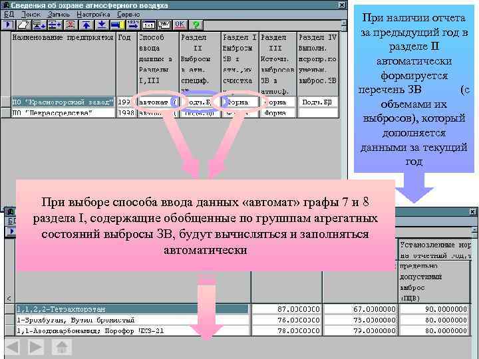479x359 pixels.
Task: Click the Раздел IV column header
Action: pyautogui.click(x=318, y=64)
